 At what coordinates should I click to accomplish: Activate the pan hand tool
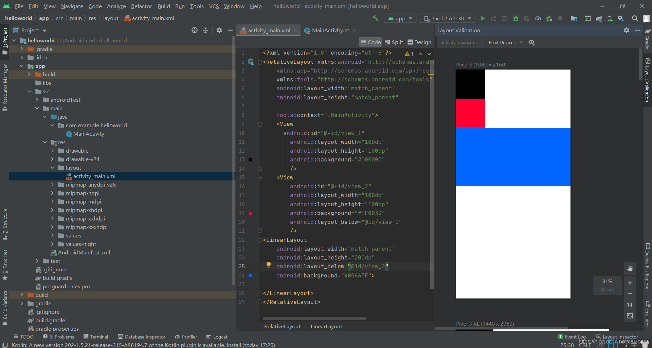click(630, 269)
